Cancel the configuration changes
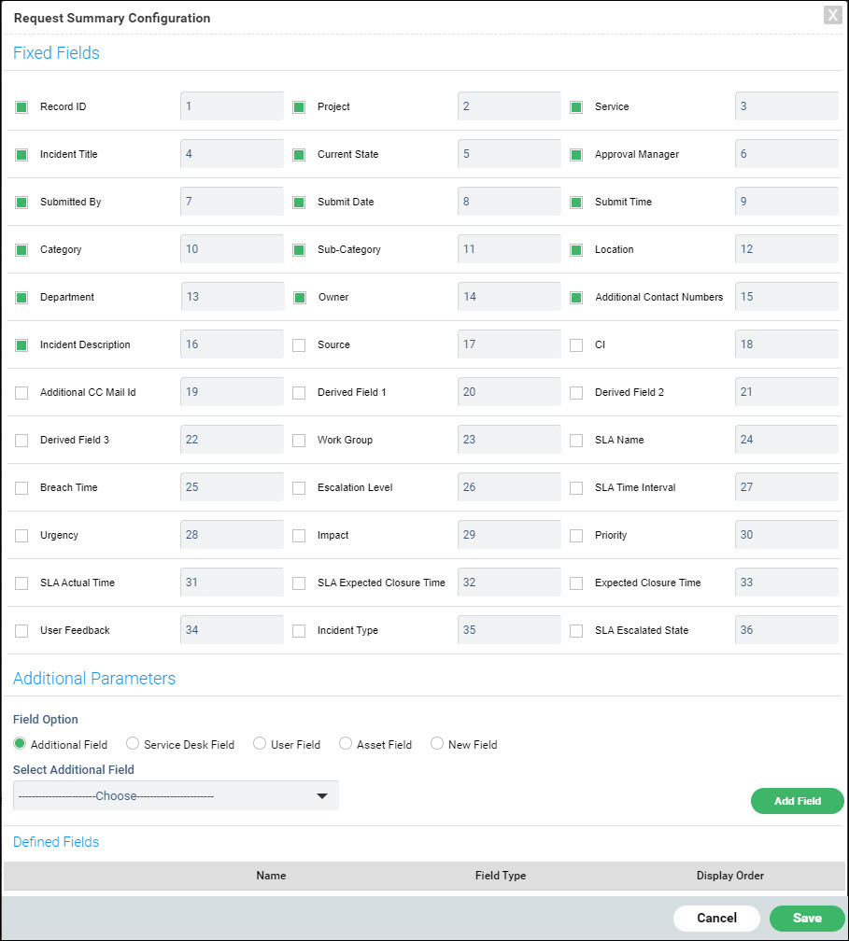Screen dimensions: 849x941 [x=716, y=918]
